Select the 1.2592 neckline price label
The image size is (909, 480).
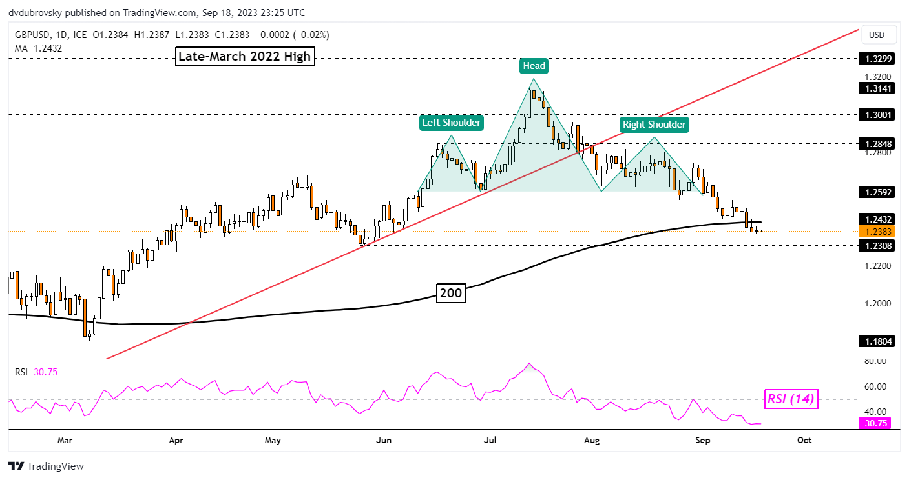(875, 192)
